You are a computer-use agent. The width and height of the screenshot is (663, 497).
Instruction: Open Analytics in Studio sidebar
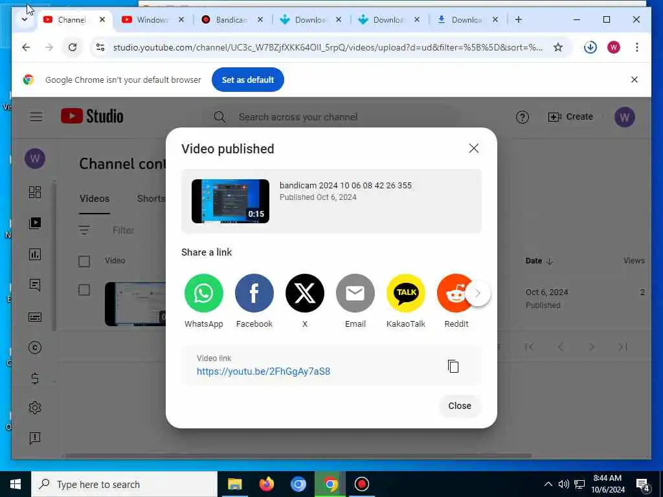[35, 254]
